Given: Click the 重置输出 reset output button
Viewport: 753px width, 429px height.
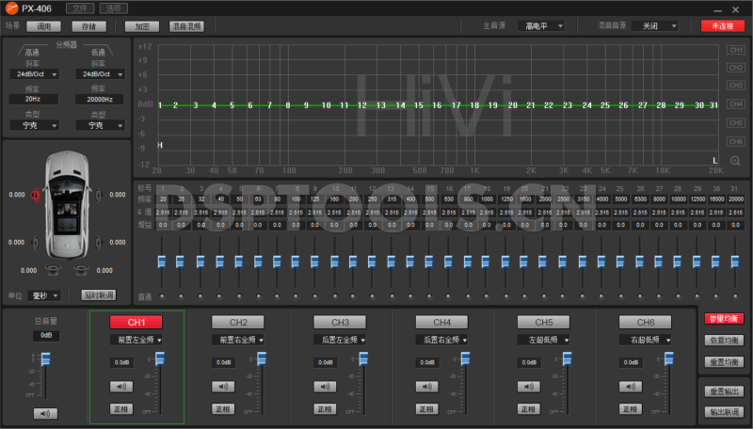Looking at the screenshot, I should [x=724, y=391].
